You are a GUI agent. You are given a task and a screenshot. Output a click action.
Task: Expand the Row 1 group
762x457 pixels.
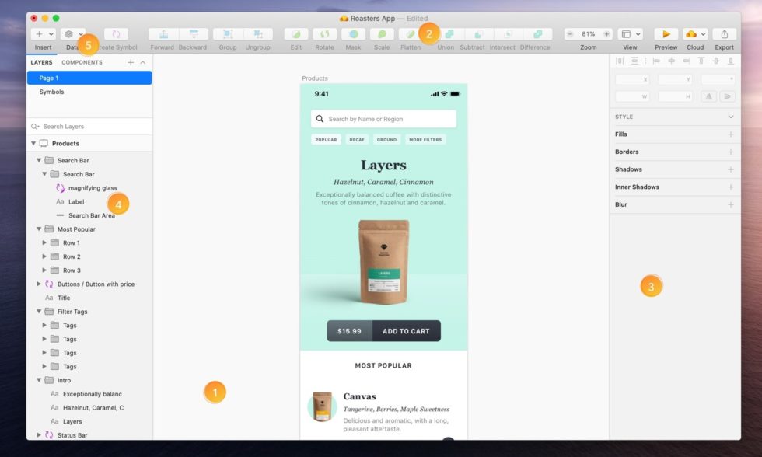click(x=44, y=242)
